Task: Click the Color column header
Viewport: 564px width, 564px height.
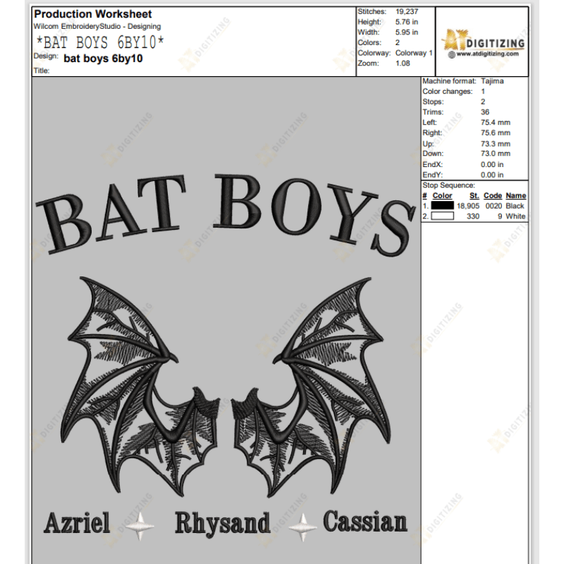Action: [x=442, y=196]
